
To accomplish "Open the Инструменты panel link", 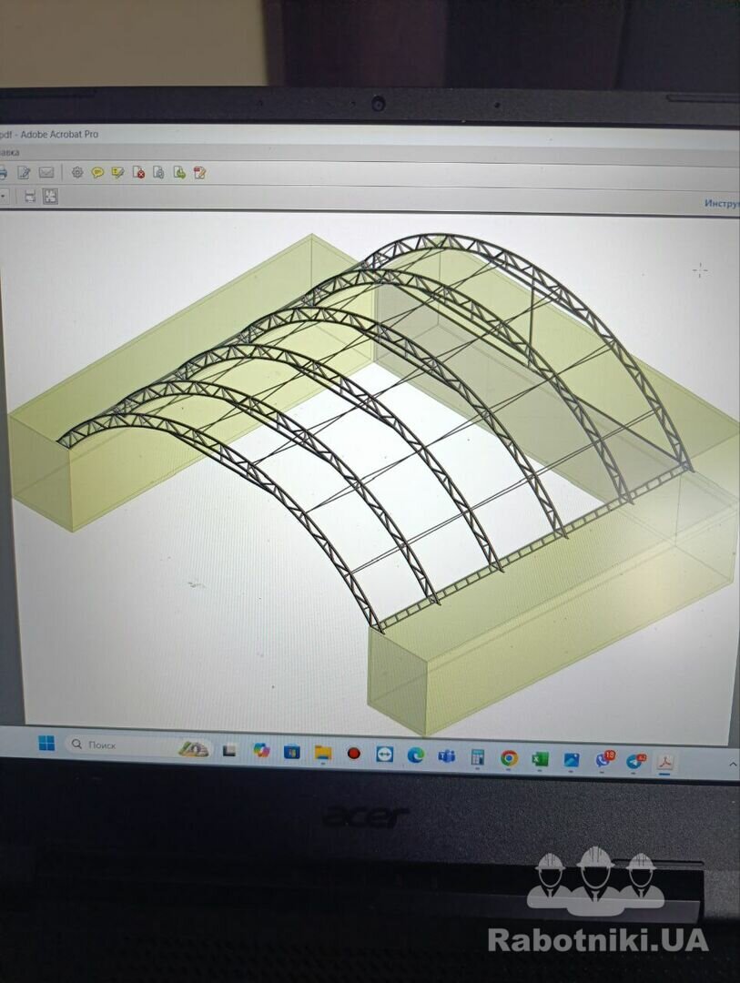I will click(x=721, y=203).
